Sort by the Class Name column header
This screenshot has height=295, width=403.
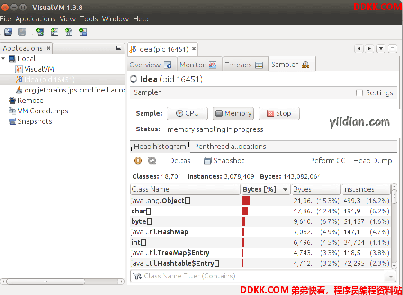[185, 189]
